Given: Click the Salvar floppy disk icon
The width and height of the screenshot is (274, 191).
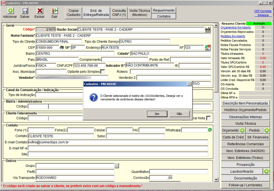Looking at the screenshot, I should (25, 11).
